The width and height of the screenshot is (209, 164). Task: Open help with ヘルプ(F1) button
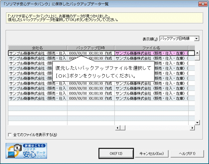187,154
